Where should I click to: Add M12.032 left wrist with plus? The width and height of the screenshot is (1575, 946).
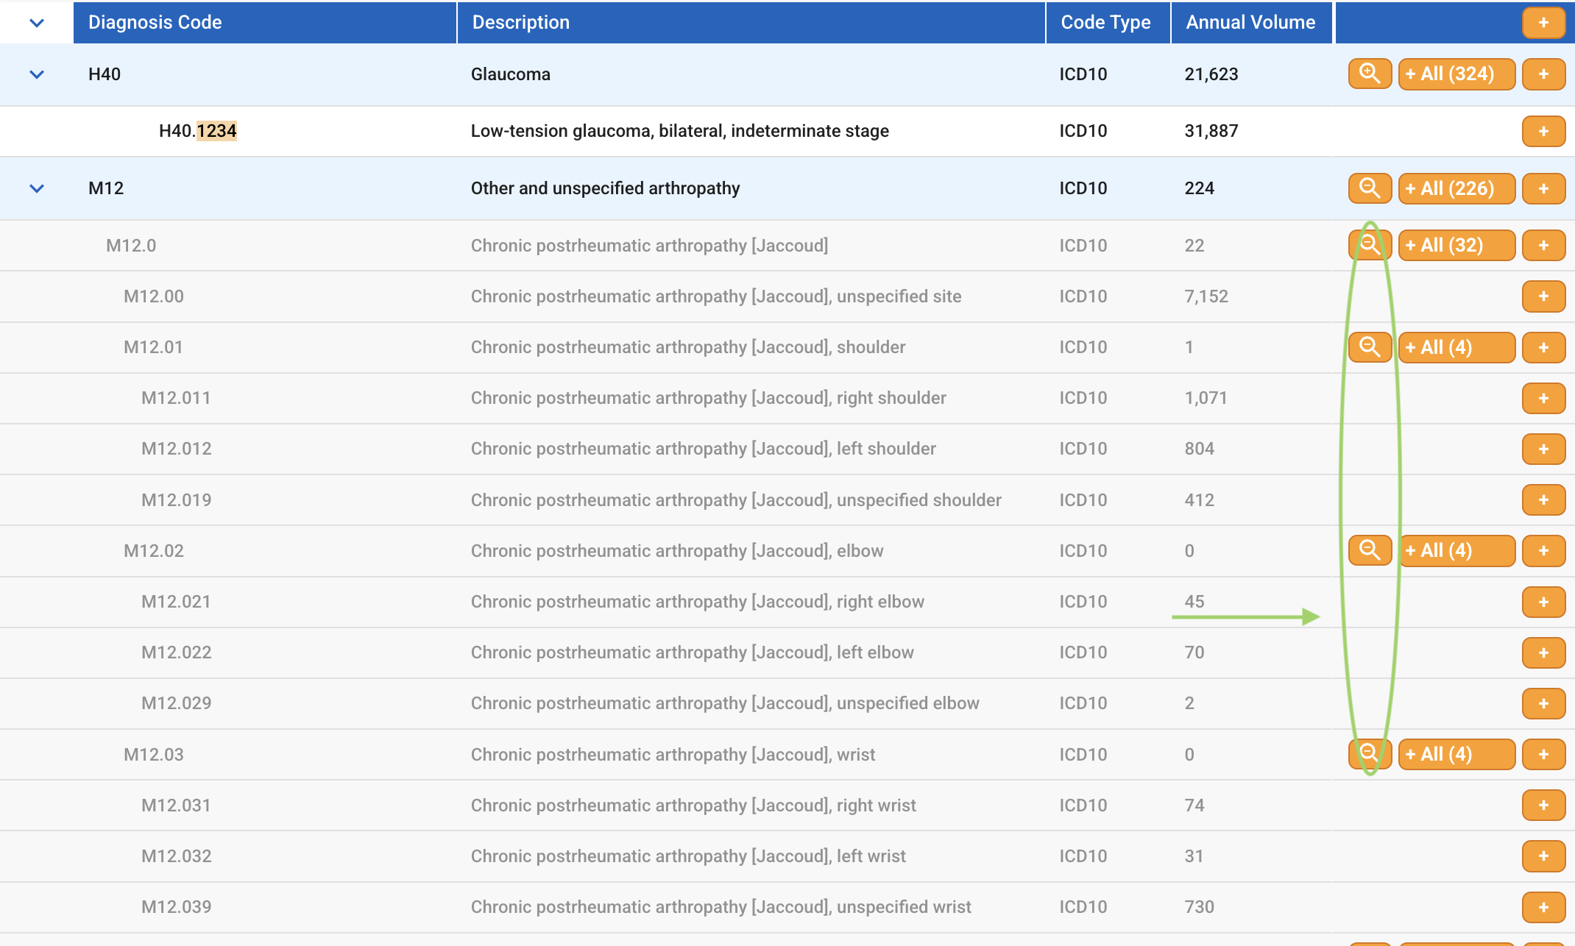point(1543,856)
